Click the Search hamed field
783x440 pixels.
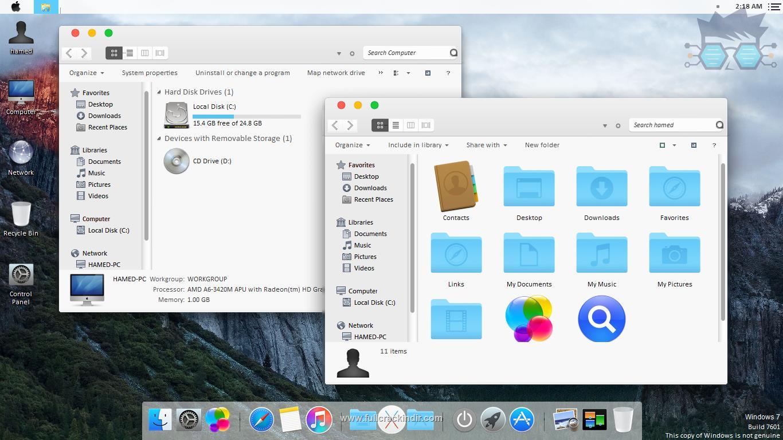click(676, 125)
